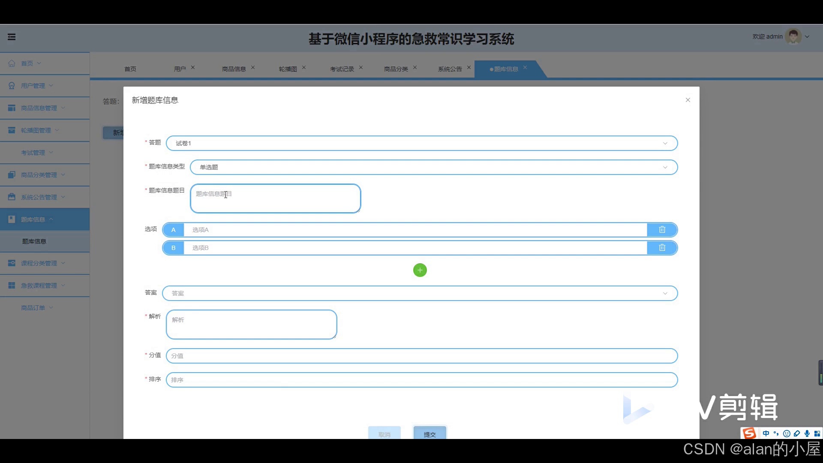Screen dimensions: 823x463
Task: Open the 答题 dropdown showing 试卷1
Action: pyautogui.click(x=421, y=143)
